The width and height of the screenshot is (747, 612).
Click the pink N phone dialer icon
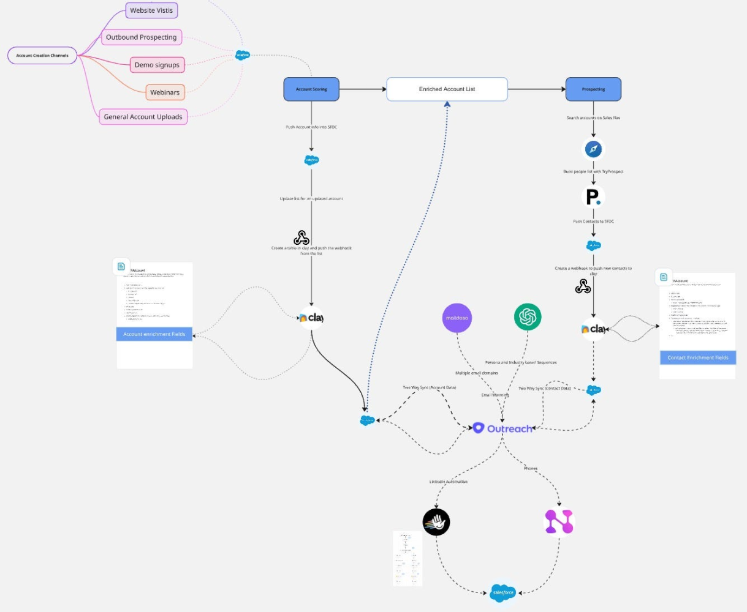pos(559,521)
